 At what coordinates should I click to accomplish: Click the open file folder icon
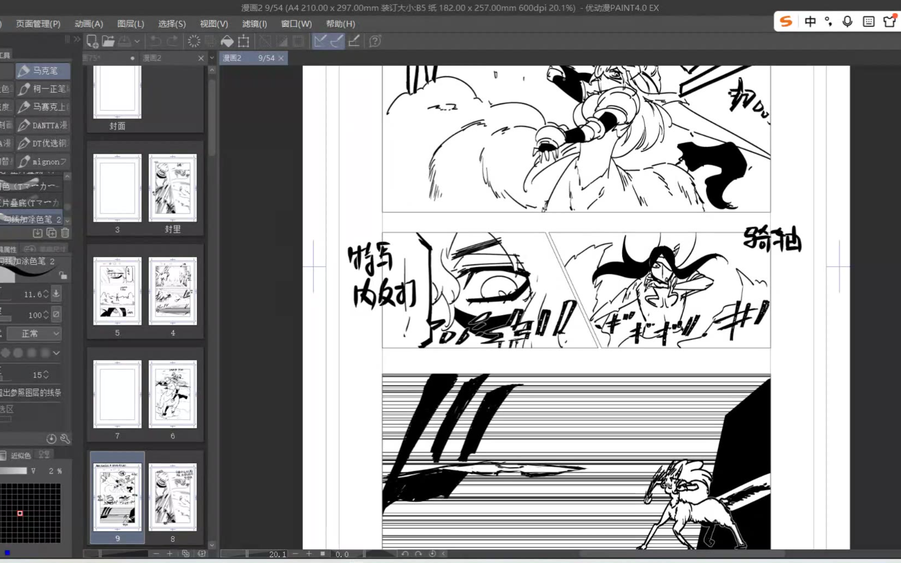(108, 41)
